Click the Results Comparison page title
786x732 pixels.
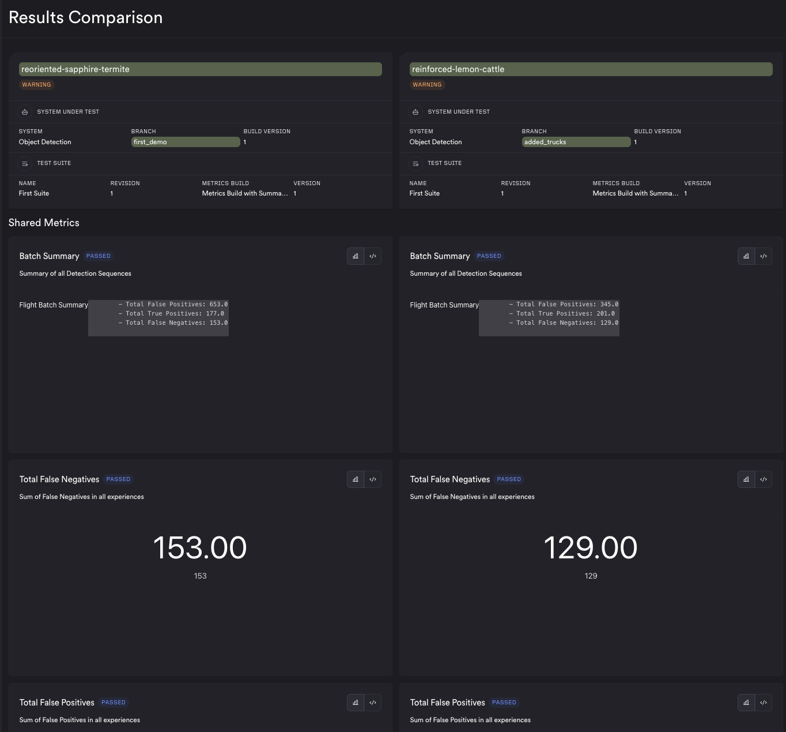(86, 18)
